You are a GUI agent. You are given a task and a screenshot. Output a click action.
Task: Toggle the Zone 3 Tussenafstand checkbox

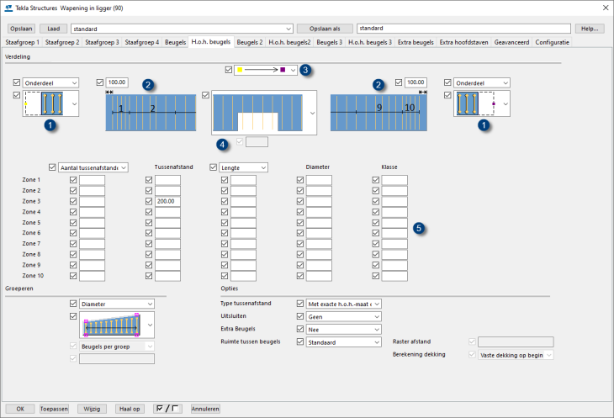click(149, 202)
